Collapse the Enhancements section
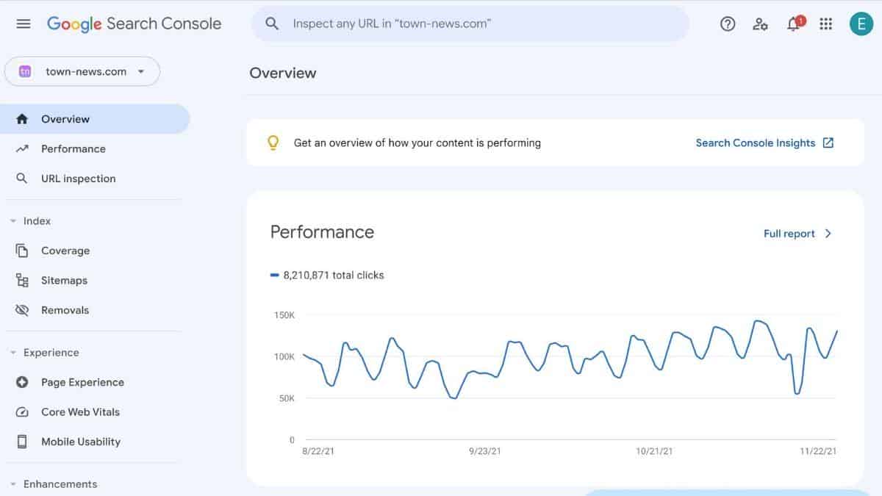Viewport: 882px width, 496px height. coord(13,484)
